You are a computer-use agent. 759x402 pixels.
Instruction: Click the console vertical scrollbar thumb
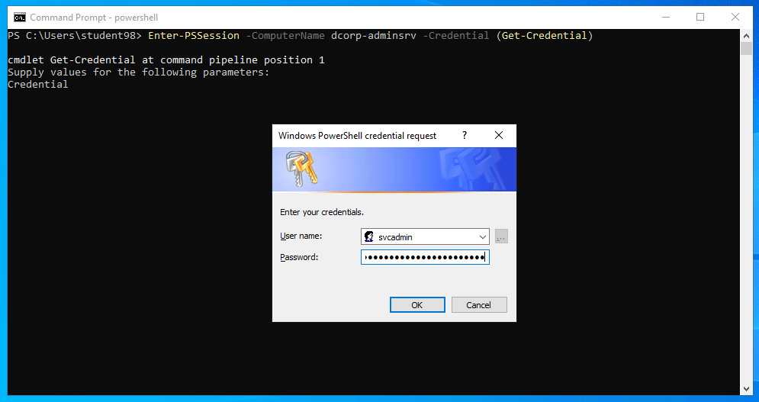coord(746,49)
